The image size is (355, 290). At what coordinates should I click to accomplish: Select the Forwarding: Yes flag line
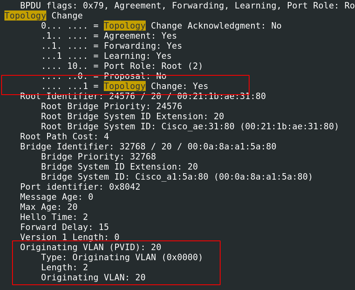coord(111,46)
